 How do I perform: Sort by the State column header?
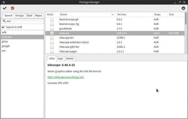[52, 14]
